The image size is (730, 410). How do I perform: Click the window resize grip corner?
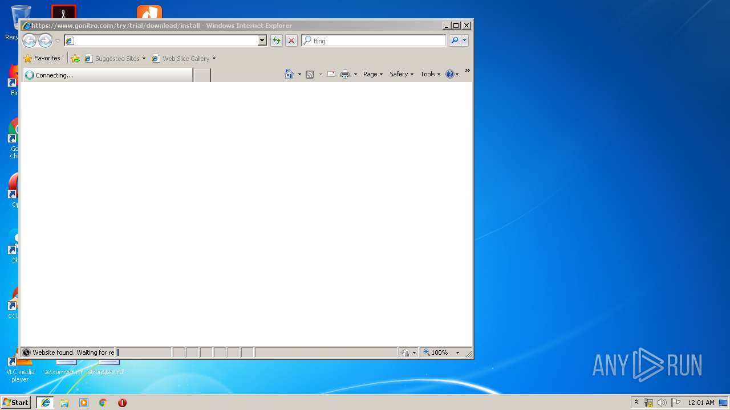pyautogui.click(x=469, y=354)
